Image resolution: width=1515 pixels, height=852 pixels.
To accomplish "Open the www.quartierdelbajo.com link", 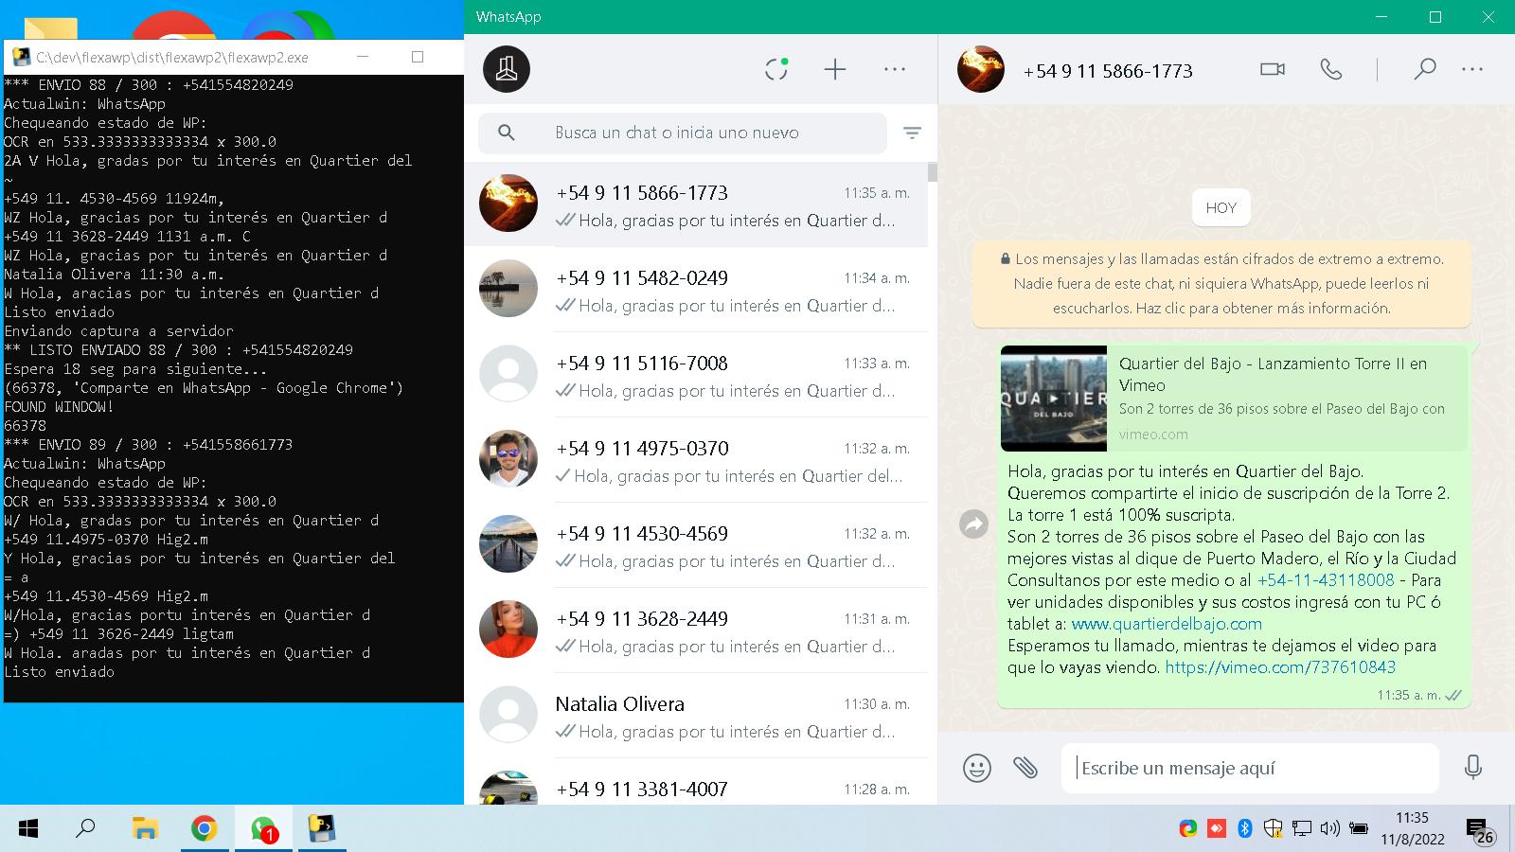I will click(x=1167, y=624).
